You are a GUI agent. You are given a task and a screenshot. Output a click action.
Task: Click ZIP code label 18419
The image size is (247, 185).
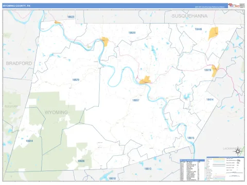coord(207,70)
